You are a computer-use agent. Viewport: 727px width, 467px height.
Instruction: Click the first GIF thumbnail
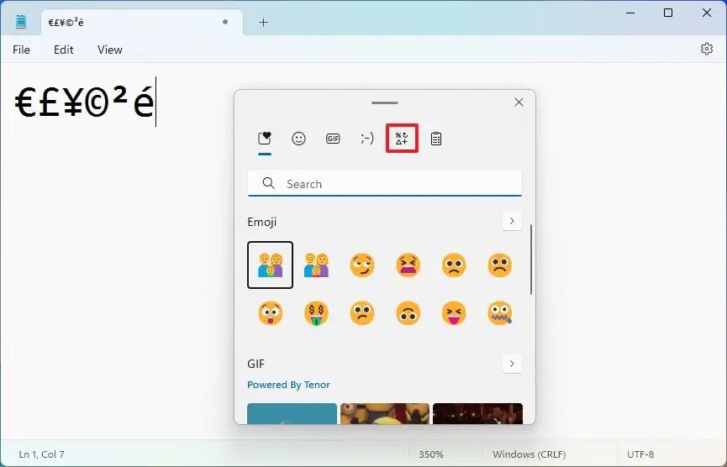292,413
